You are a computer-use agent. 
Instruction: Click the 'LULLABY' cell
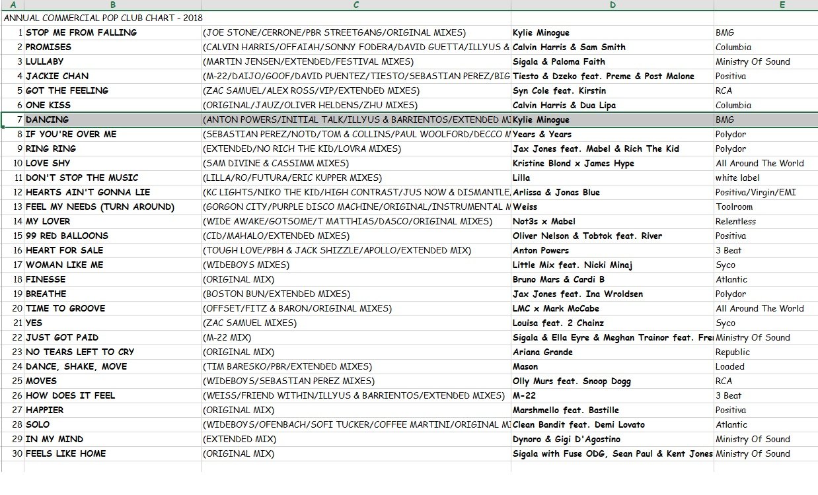pyautogui.click(x=112, y=61)
